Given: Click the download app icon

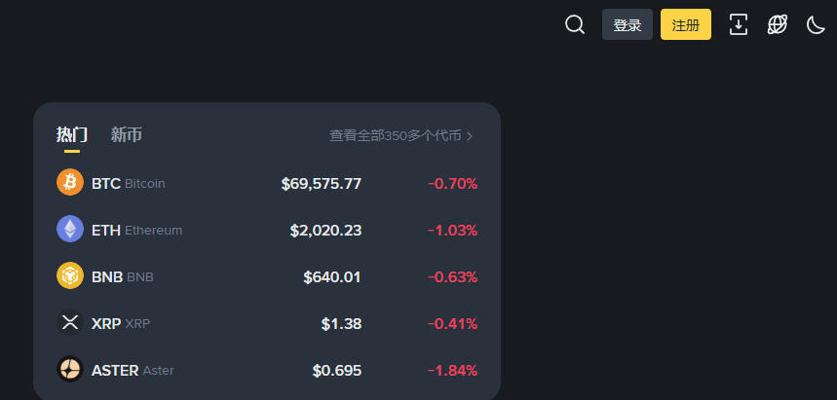Looking at the screenshot, I should (x=739, y=24).
